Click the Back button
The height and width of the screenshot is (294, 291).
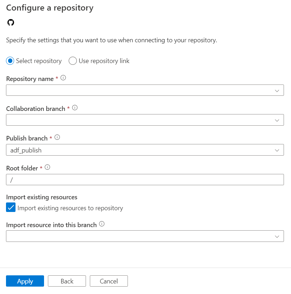[67, 281]
